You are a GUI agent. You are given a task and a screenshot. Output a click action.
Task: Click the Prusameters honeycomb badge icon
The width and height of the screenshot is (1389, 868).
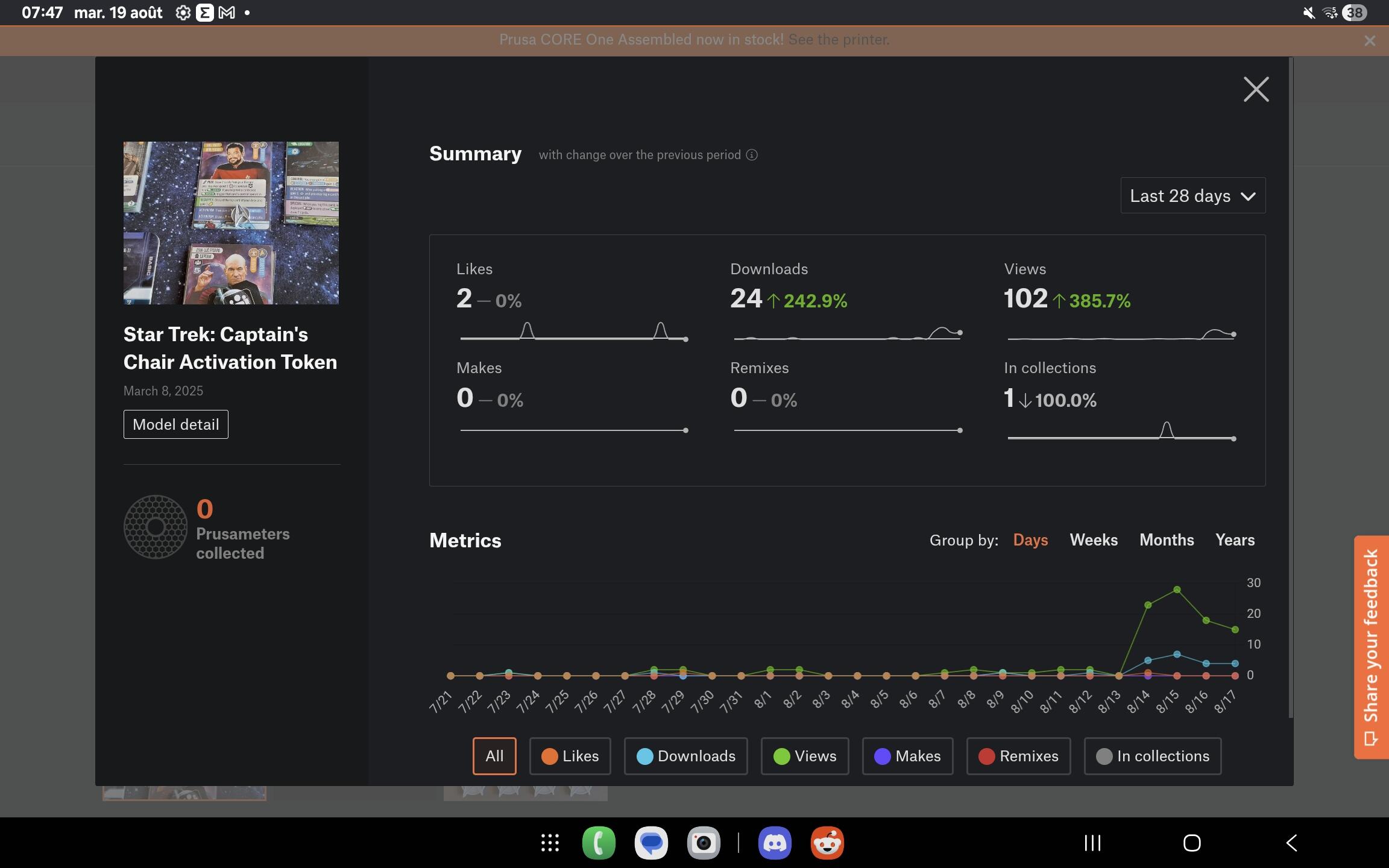click(156, 527)
